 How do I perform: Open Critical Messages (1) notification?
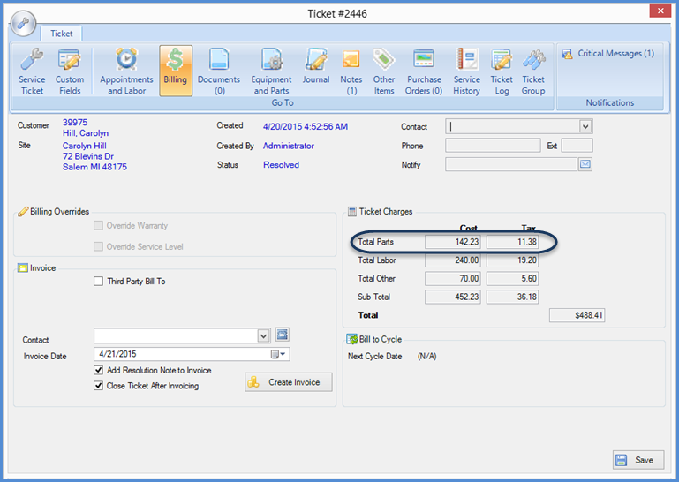pos(608,54)
